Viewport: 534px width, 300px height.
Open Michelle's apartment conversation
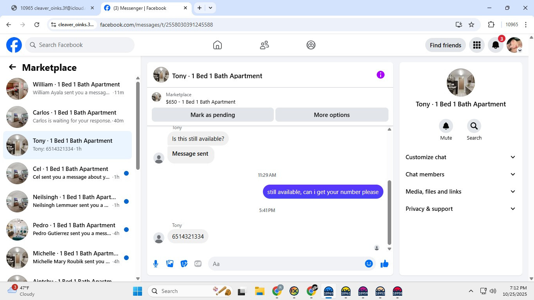(x=67, y=258)
